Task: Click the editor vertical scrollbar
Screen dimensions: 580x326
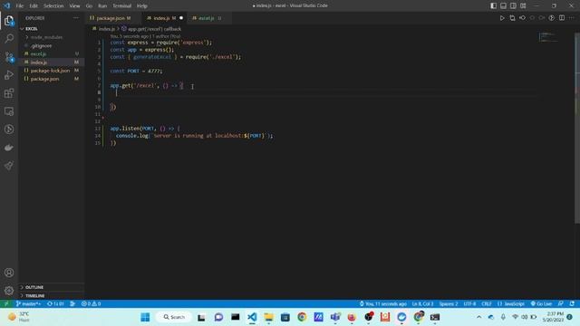Action: tap(577, 128)
